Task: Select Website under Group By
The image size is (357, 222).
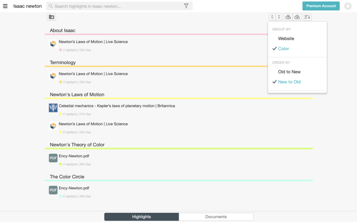Action: click(286, 39)
